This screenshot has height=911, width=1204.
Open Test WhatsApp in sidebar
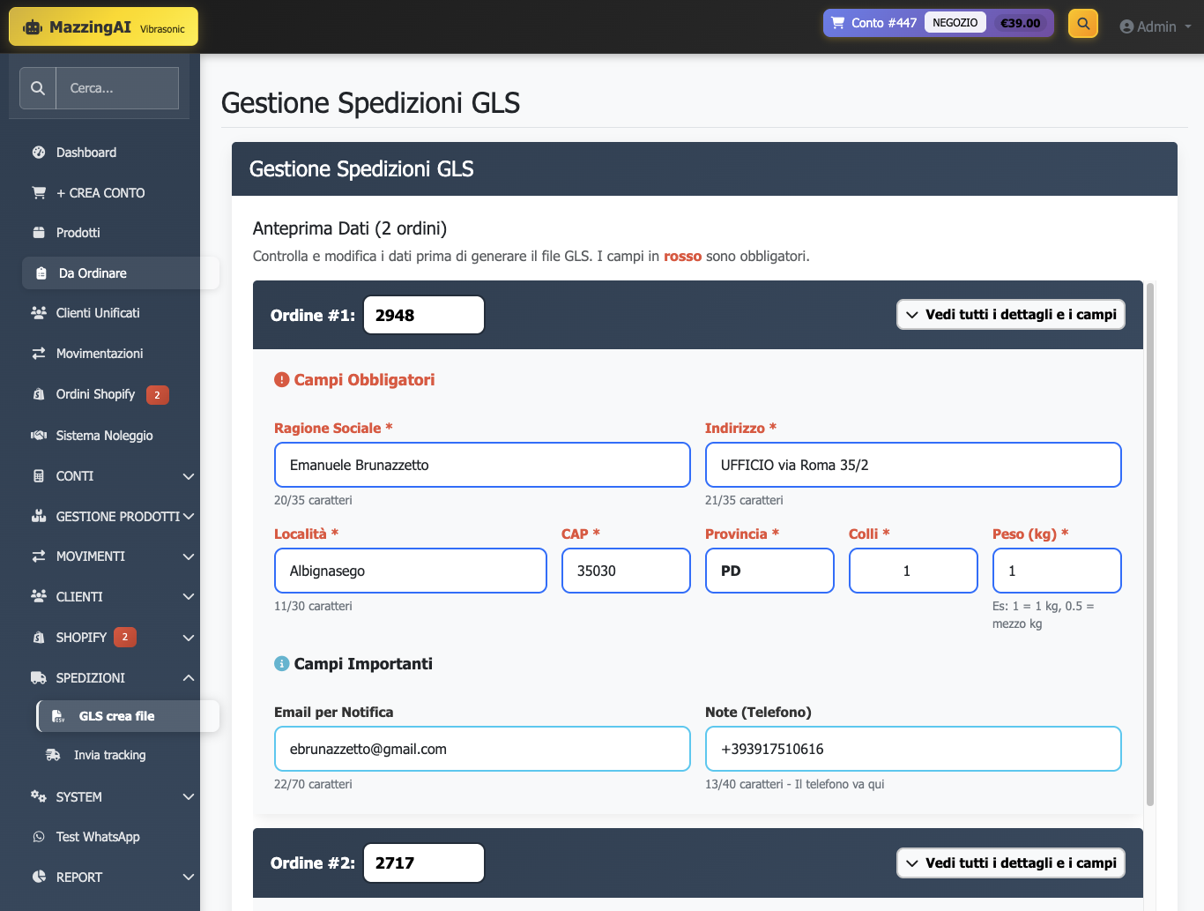tap(98, 837)
